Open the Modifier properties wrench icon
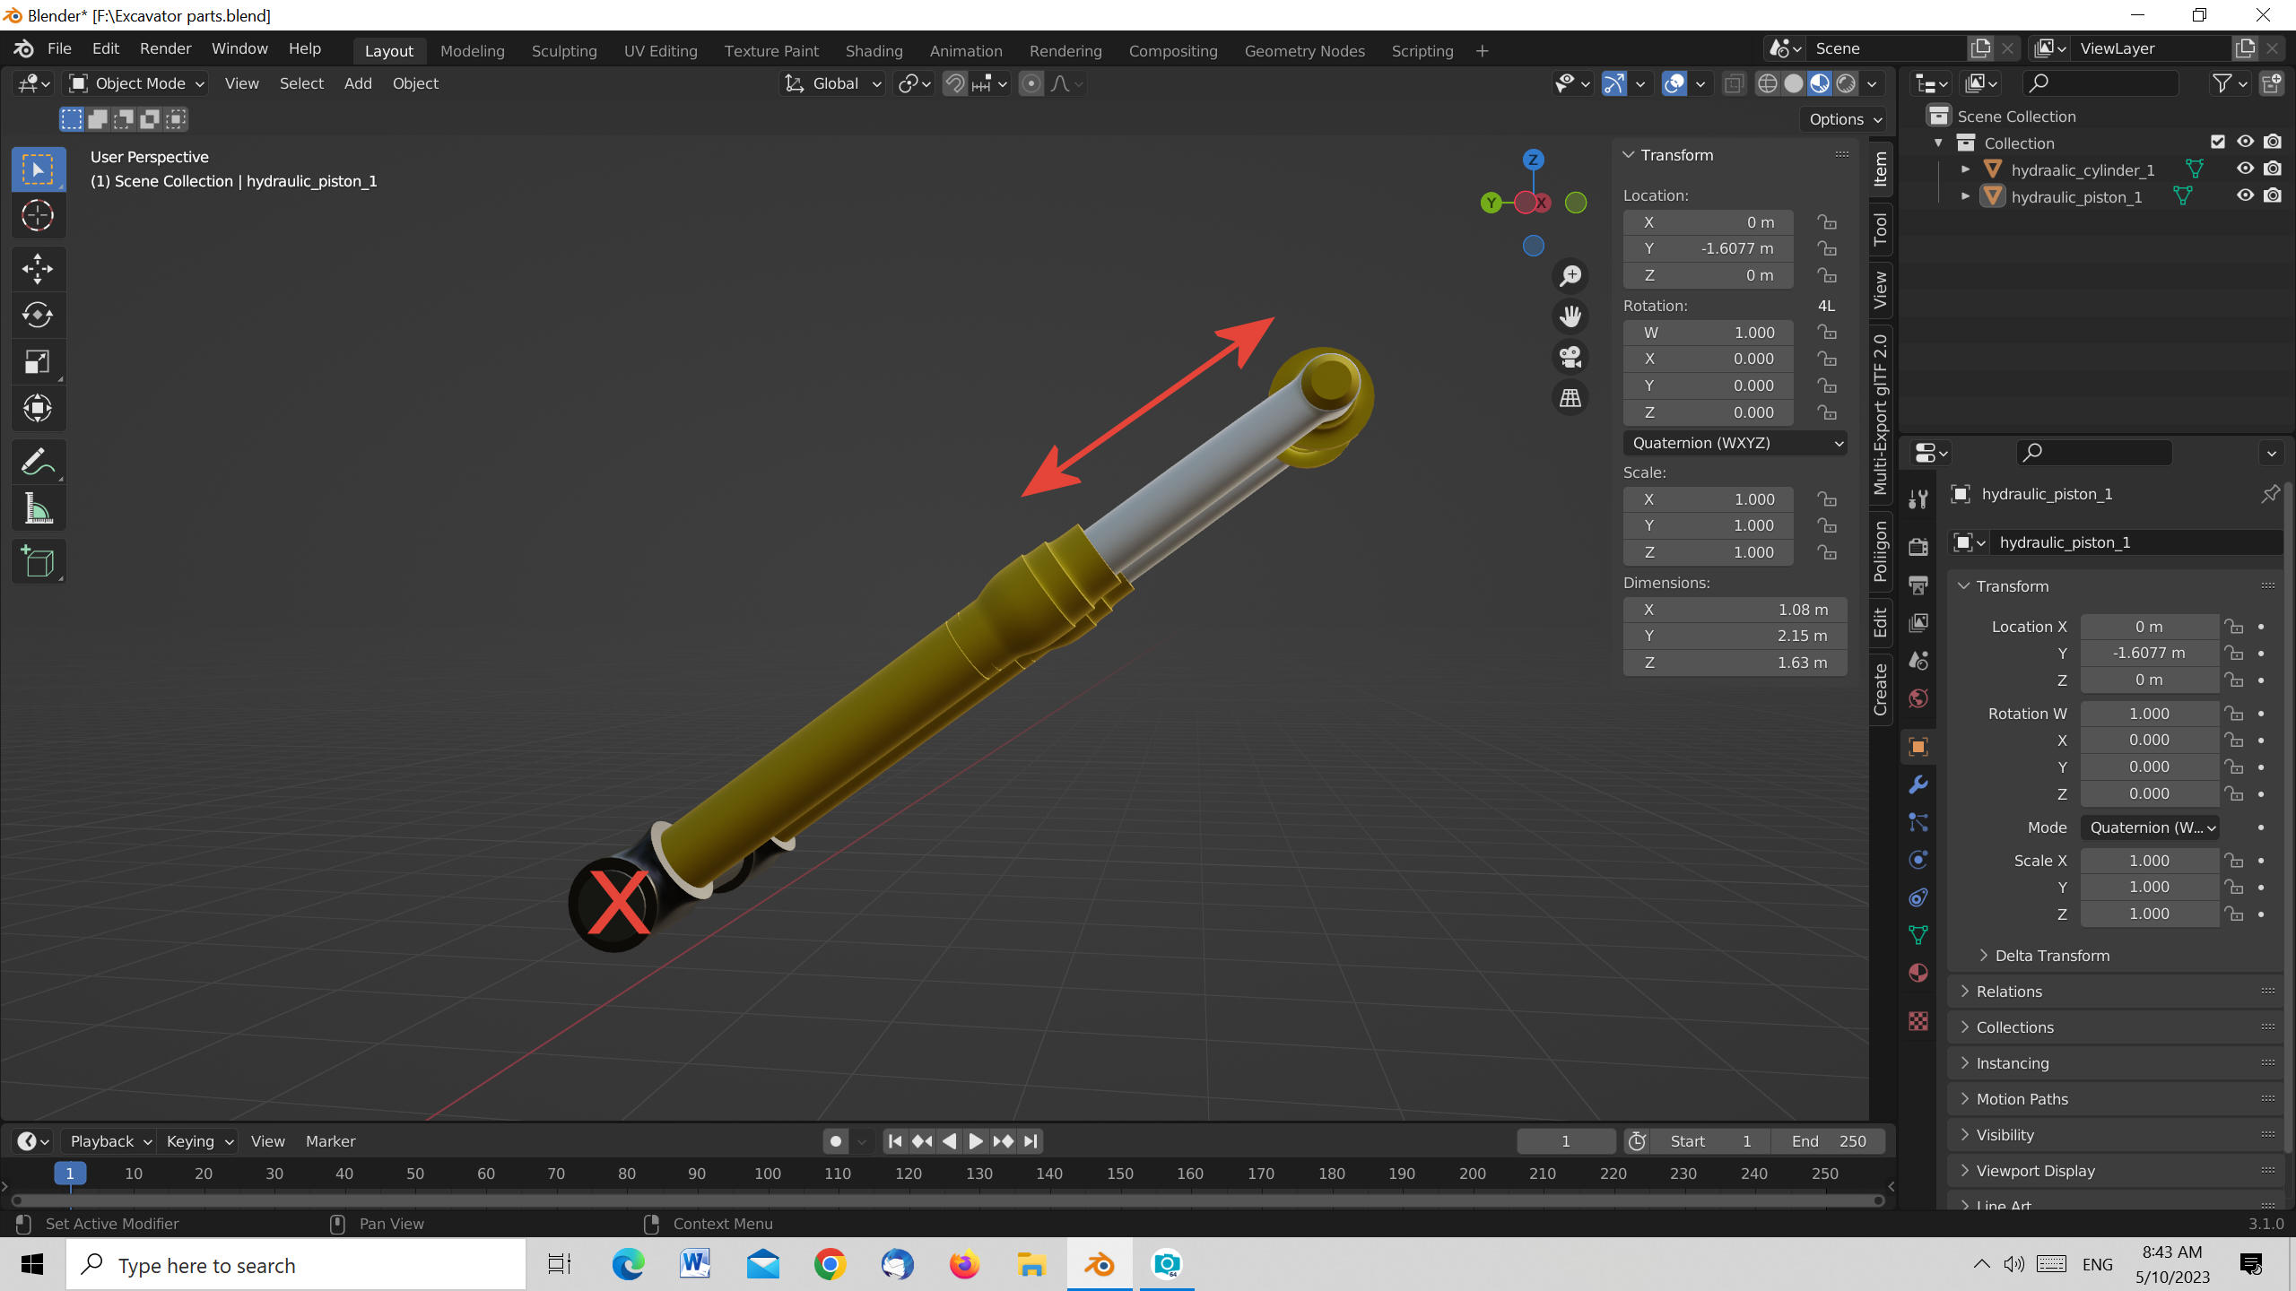Image resolution: width=2296 pixels, height=1291 pixels. (1918, 784)
